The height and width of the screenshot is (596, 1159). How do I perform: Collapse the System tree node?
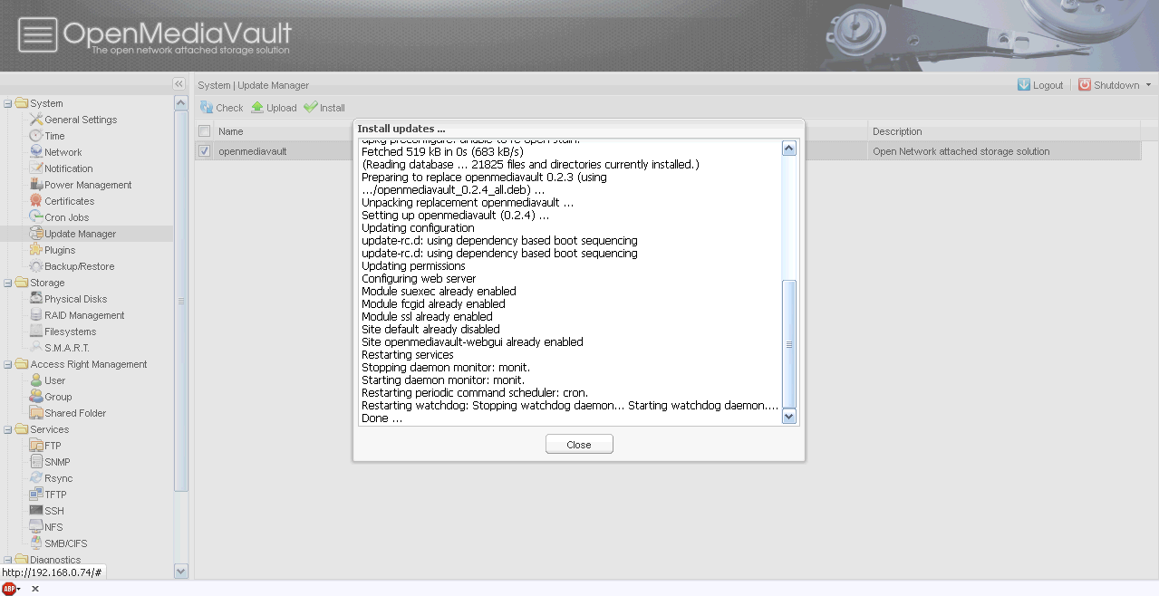8,103
